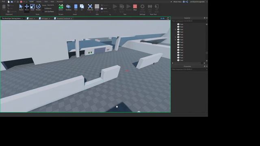This screenshot has height=146, width=260.
Task: Close The Most Epic Testing Game tab
Action: tap(22, 19)
